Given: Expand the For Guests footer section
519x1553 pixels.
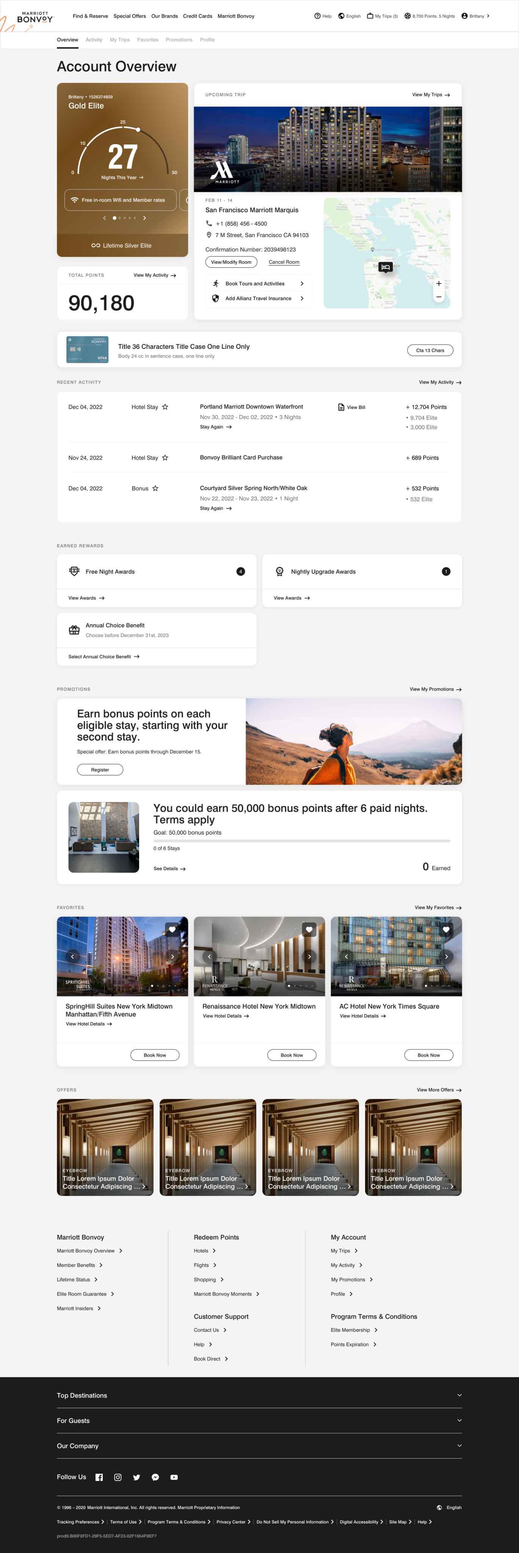Looking at the screenshot, I should 459,1420.
